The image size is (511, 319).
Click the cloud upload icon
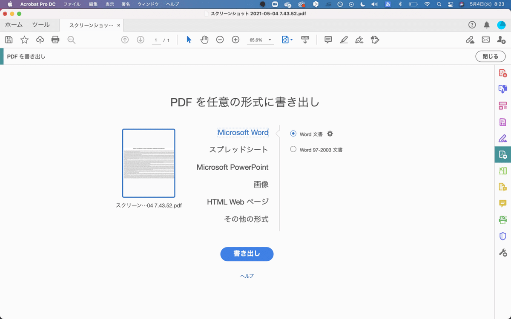coord(40,40)
